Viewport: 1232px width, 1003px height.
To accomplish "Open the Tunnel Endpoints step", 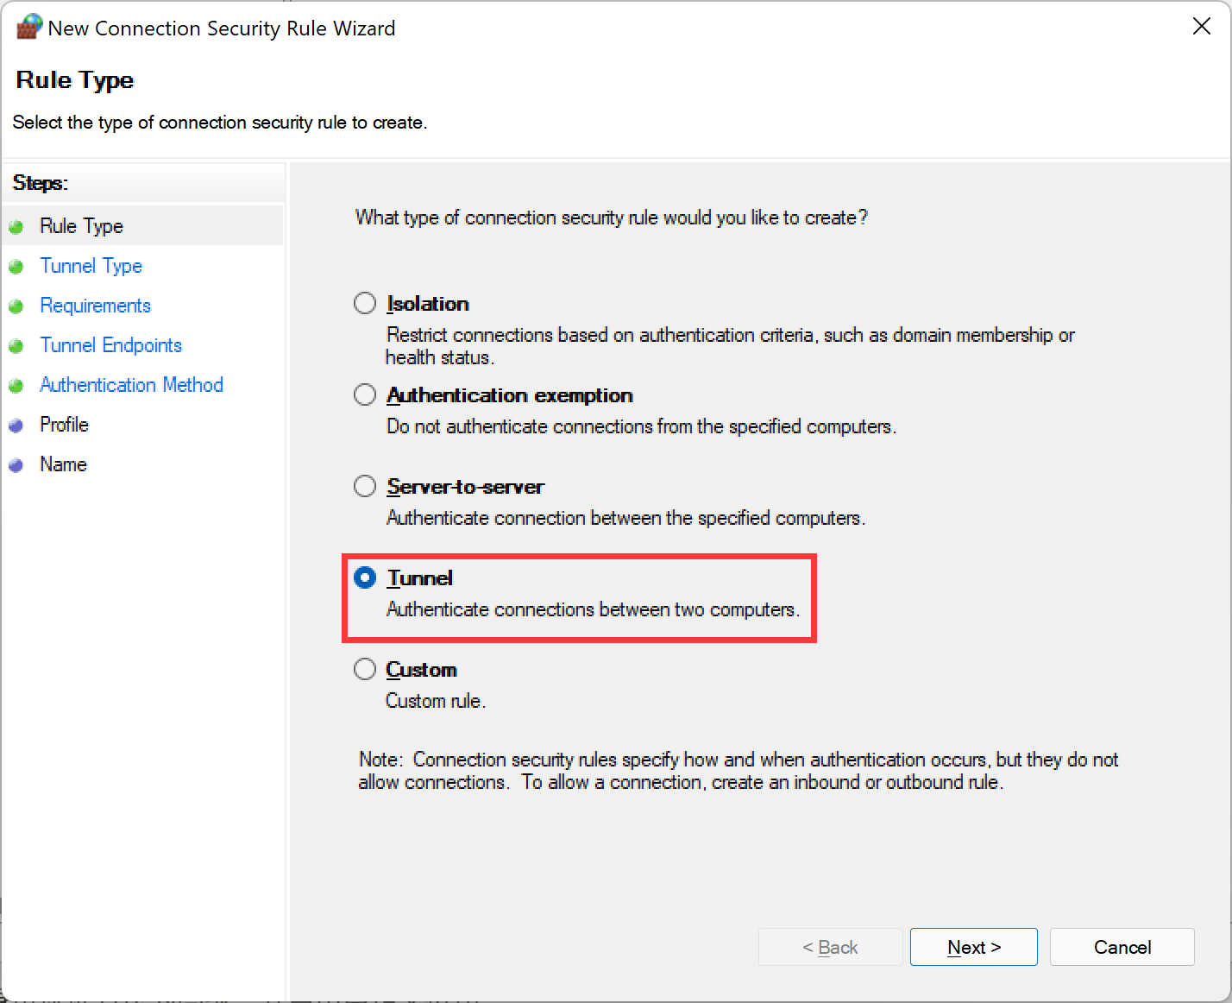I will pyautogui.click(x=110, y=345).
